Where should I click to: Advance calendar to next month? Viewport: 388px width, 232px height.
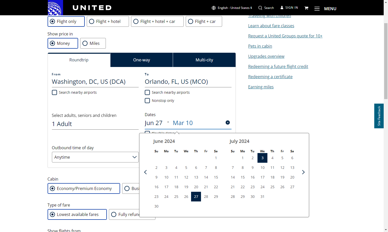pyautogui.click(x=303, y=172)
